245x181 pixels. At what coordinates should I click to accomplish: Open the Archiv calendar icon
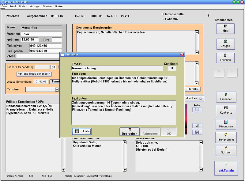point(197,110)
